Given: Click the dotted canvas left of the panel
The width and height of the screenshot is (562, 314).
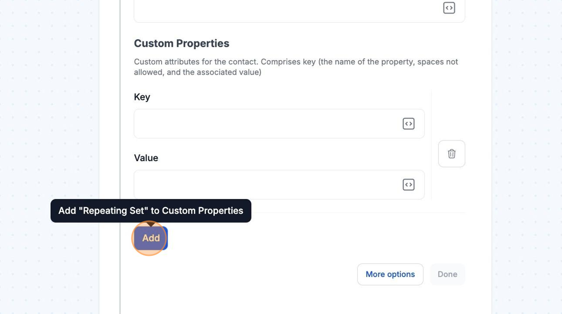Looking at the screenshot, I should [x=50, y=125].
